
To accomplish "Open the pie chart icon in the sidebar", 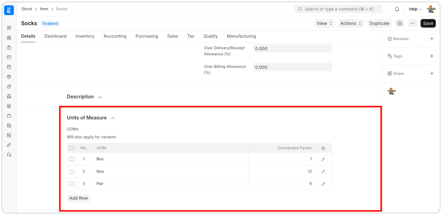I will [9, 87].
